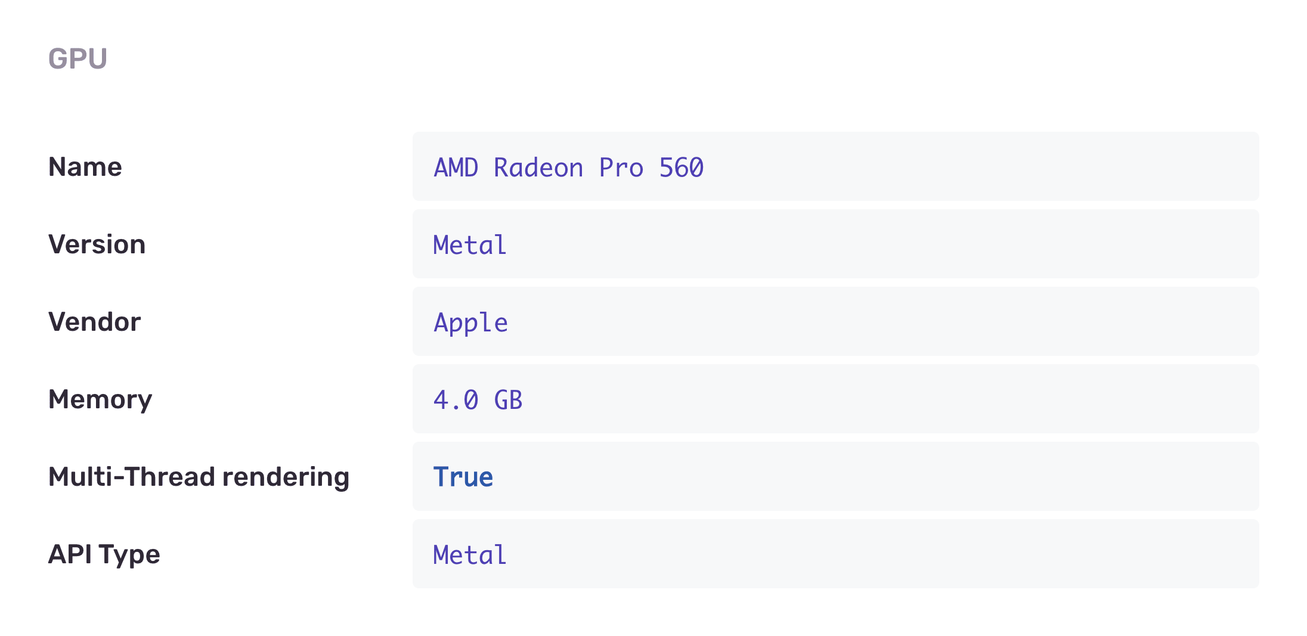
Task: Click the Name row label
Action: [x=85, y=167]
